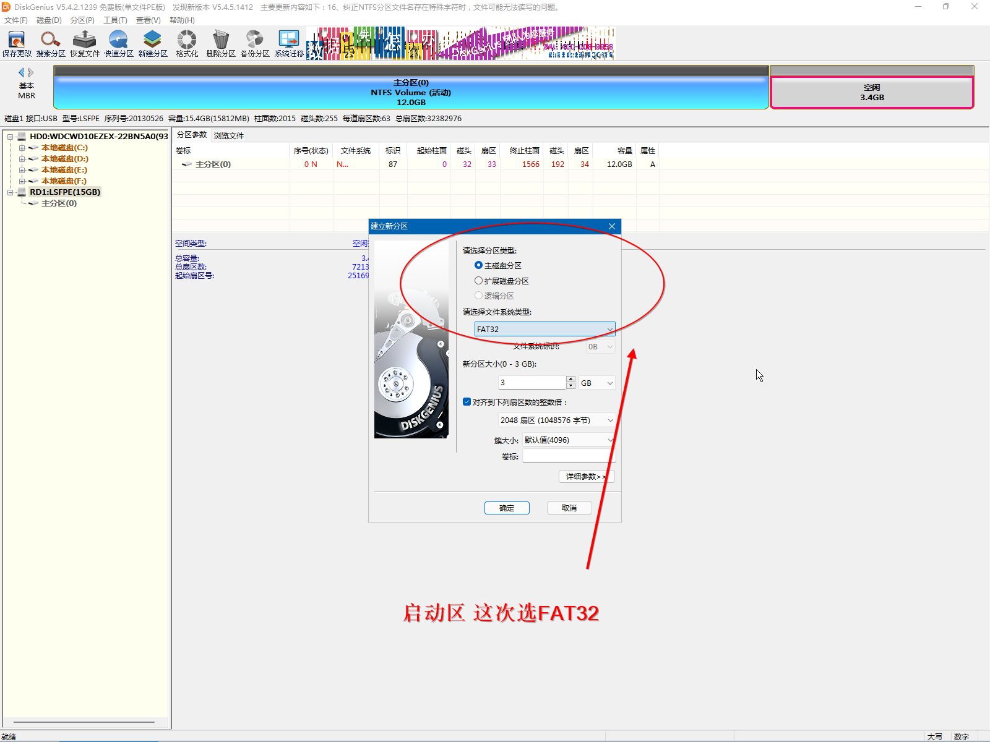This screenshot has height=742, width=990.
Task: Select 本地磁盘(E:) in the disk tree
Action: [x=64, y=170]
